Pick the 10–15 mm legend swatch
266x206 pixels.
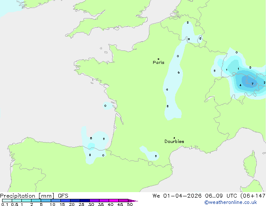(x=55, y=201)
